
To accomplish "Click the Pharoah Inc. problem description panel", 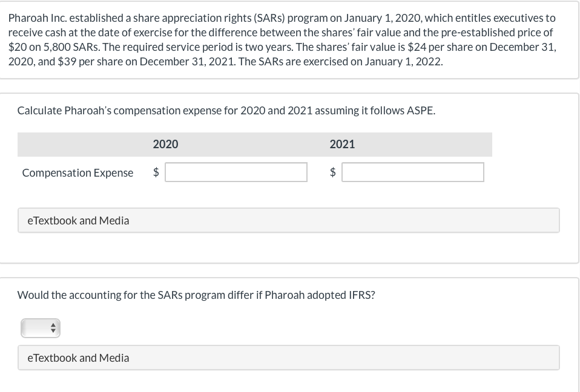I will (289, 39).
